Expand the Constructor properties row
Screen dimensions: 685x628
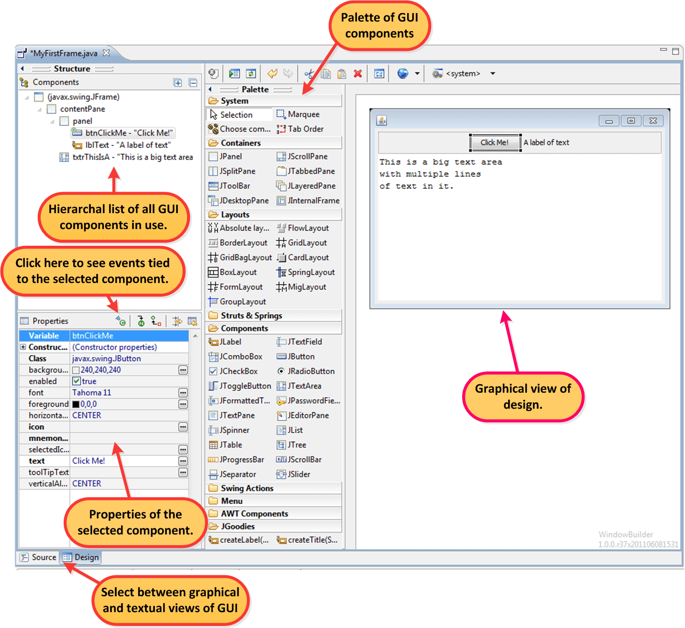click(23, 347)
